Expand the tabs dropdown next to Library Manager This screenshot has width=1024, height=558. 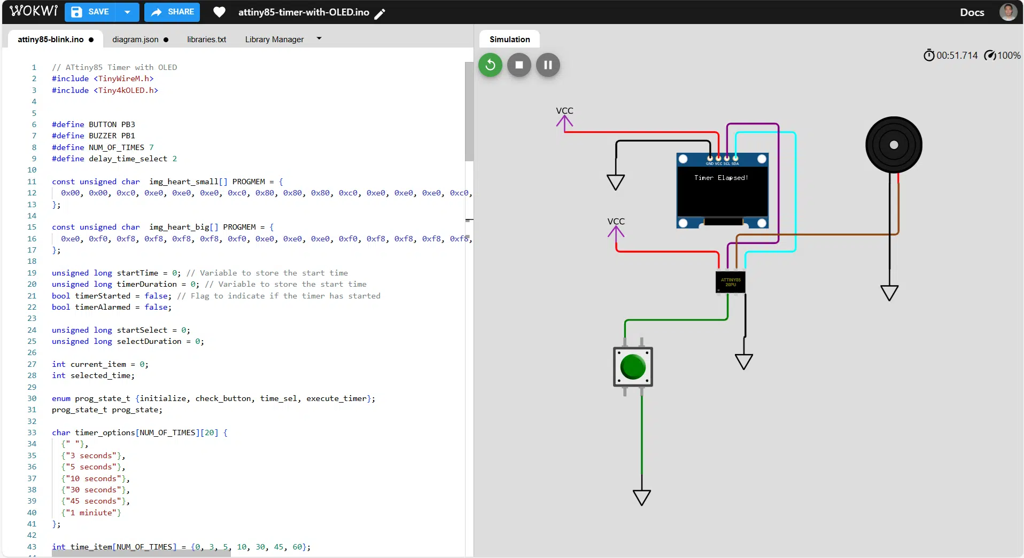(x=319, y=38)
